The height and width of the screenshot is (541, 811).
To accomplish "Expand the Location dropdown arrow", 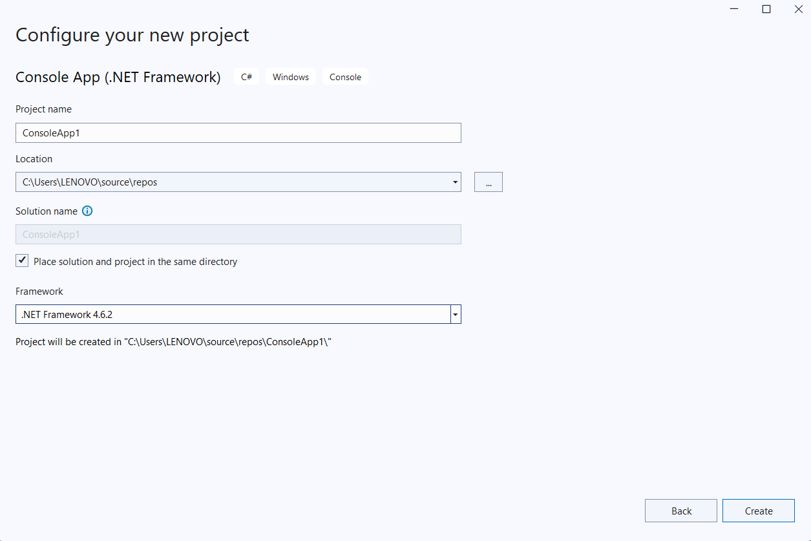I will click(x=456, y=182).
